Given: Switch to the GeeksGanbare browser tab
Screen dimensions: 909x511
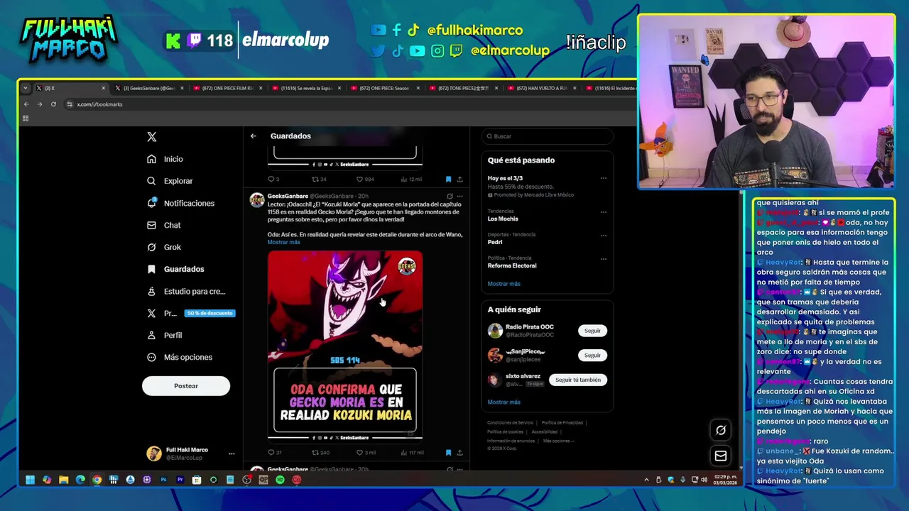Looking at the screenshot, I should [x=148, y=88].
